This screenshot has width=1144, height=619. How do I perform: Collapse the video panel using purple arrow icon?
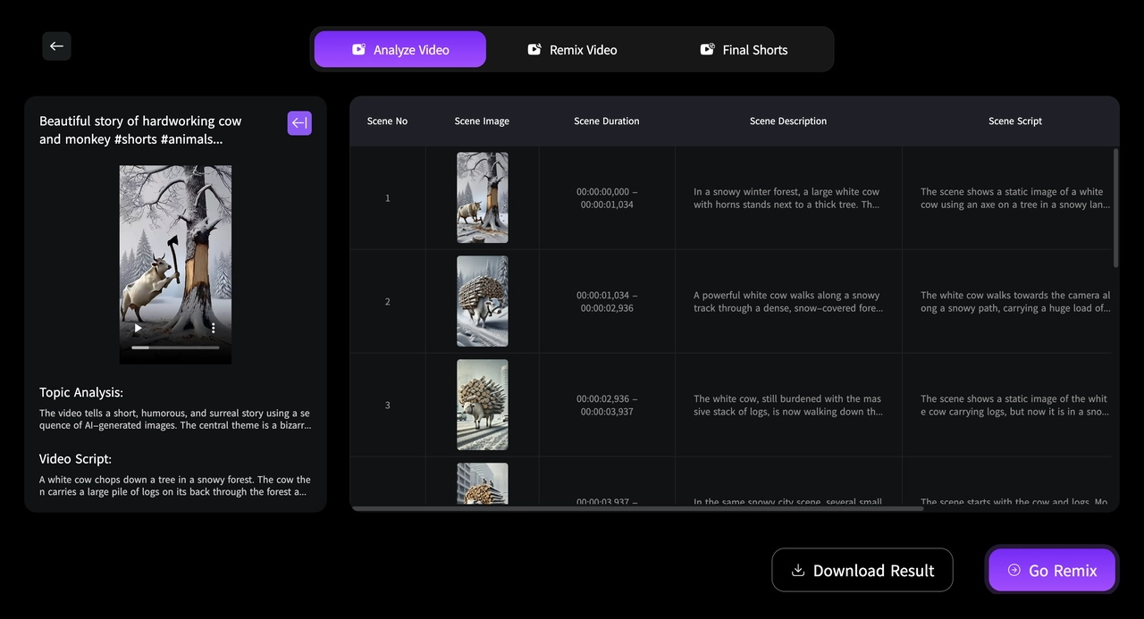pyautogui.click(x=299, y=122)
